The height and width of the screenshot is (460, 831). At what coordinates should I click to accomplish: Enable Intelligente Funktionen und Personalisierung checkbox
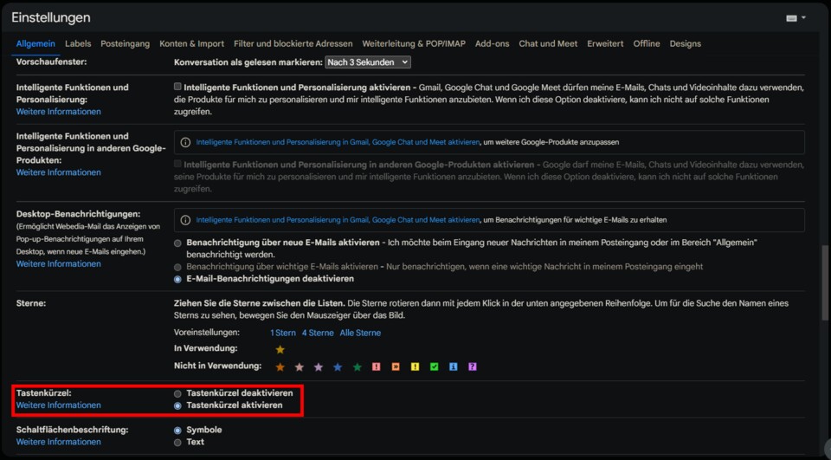click(x=177, y=87)
